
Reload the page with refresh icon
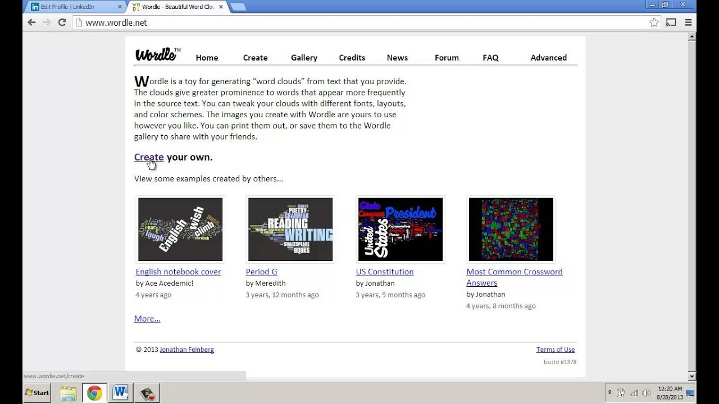(x=62, y=22)
